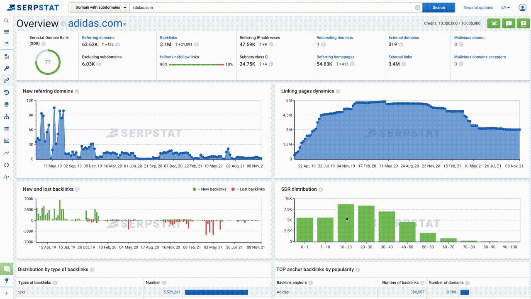Viewport: 531px width, 299px height.
Task: Open the Serpstat updates link
Action: point(478,7)
